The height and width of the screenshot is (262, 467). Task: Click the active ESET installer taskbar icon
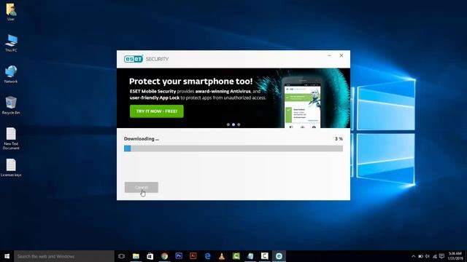(279, 256)
